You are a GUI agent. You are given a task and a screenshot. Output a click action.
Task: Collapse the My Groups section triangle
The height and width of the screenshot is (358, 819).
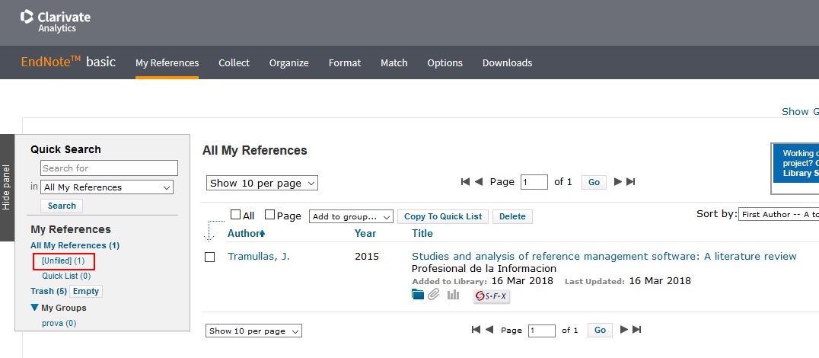[x=35, y=308]
